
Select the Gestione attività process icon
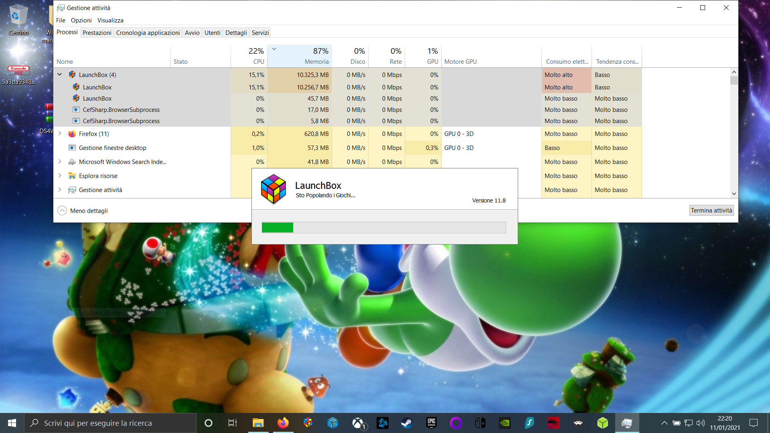[x=72, y=190]
